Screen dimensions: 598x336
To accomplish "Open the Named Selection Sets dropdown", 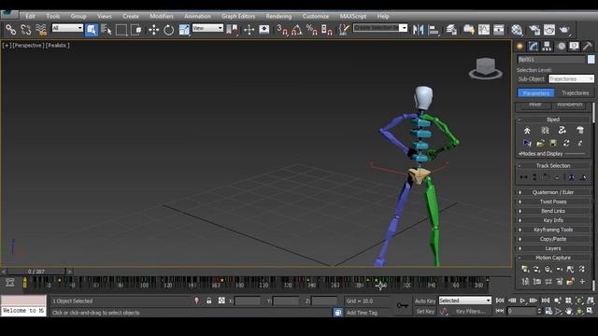I will [380, 28].
